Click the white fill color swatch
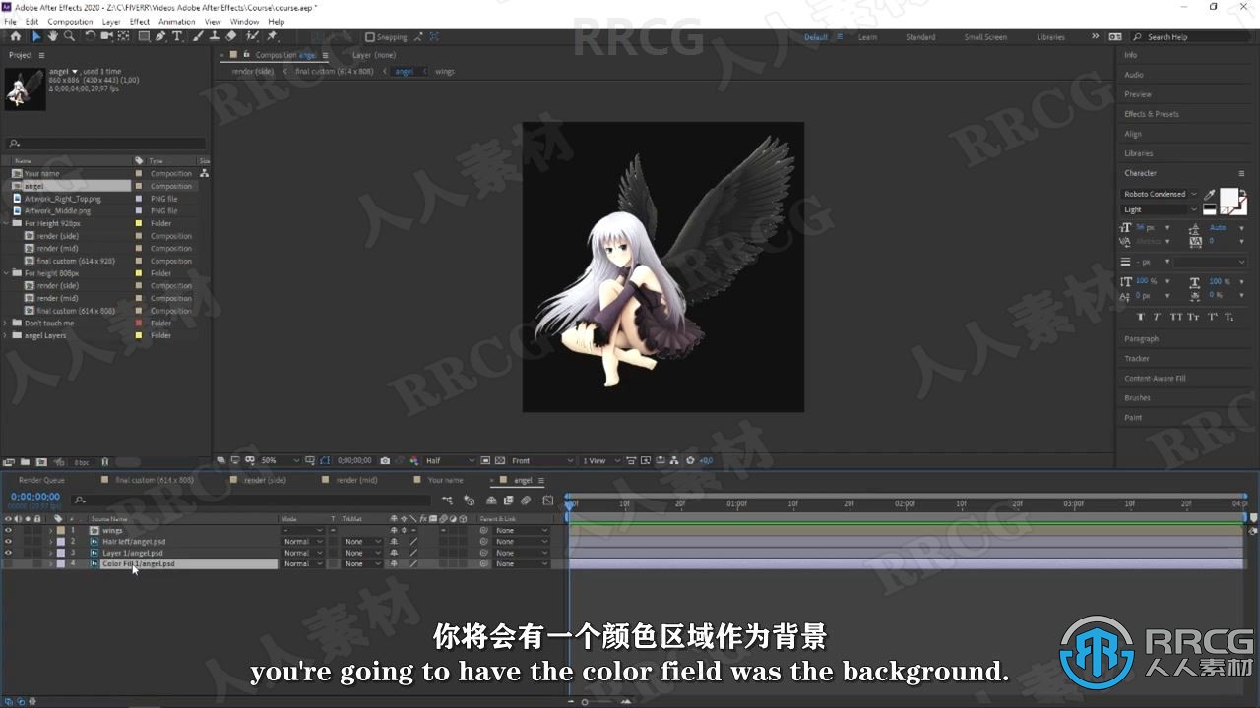Viewport: 1260px width, 708px height. (1228, 198)
